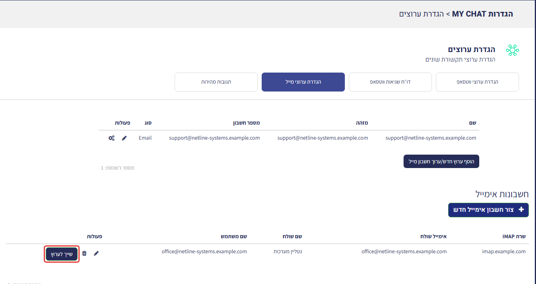Switch to דו"ח שגיאות ווטסאפ tab
Viewport: 536px width, 284px height.
point(390,82)
